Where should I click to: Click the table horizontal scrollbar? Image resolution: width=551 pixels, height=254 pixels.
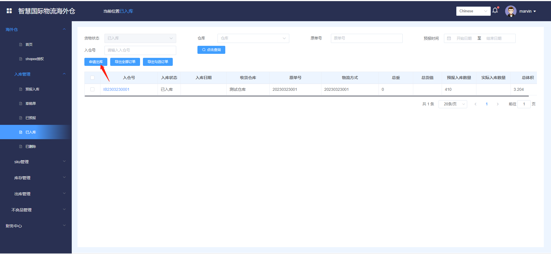pyautogui.click(x=306, y=96)
